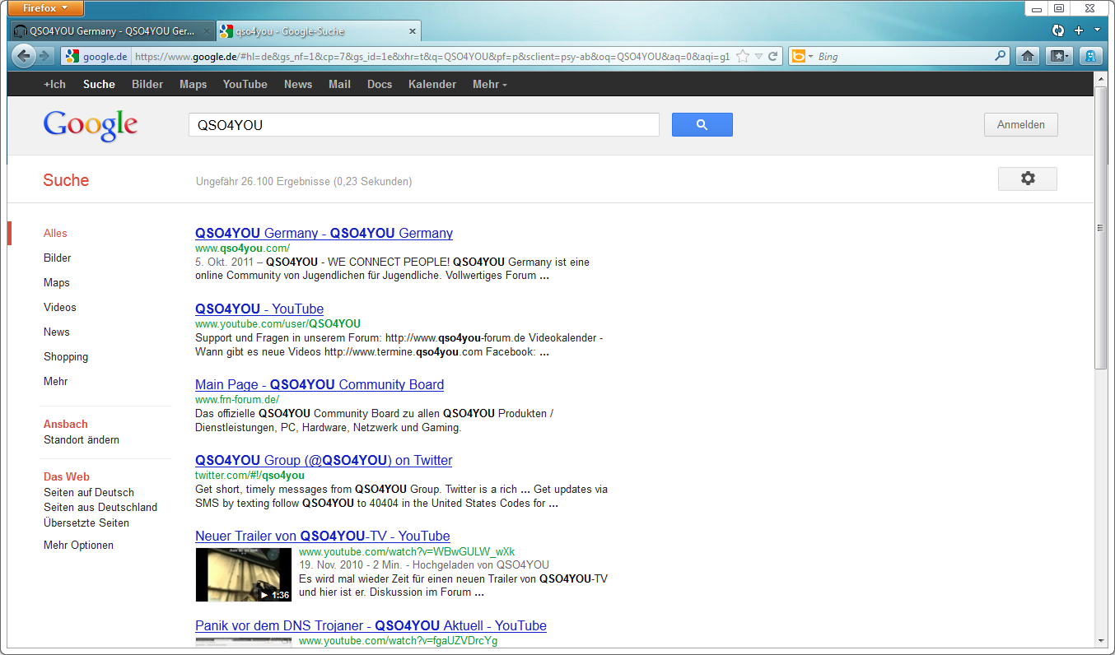
Task: Open the list all tabs arrow
Action: coord(1097,30)
